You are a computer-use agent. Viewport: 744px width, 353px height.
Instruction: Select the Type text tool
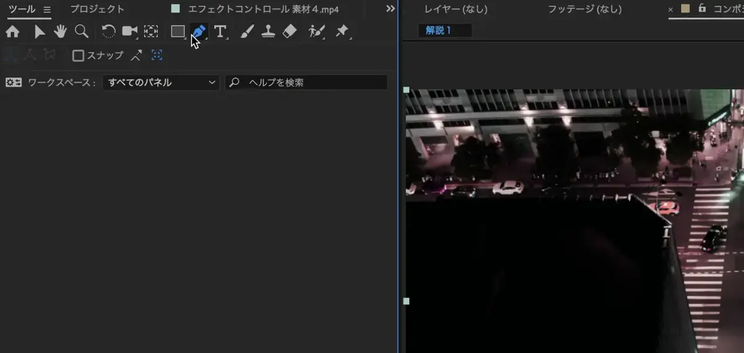(x=219, y=32)
